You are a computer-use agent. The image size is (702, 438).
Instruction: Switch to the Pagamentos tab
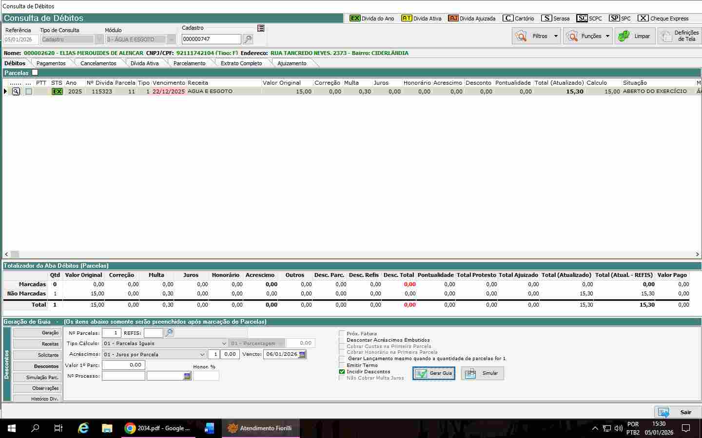[51, 63]
